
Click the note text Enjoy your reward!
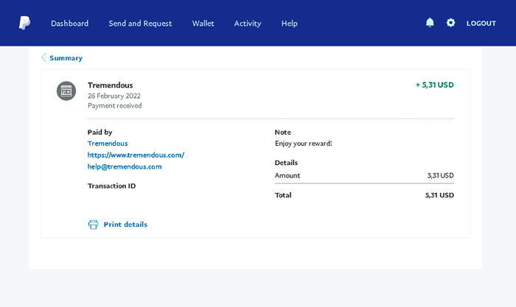coord(304,144)
